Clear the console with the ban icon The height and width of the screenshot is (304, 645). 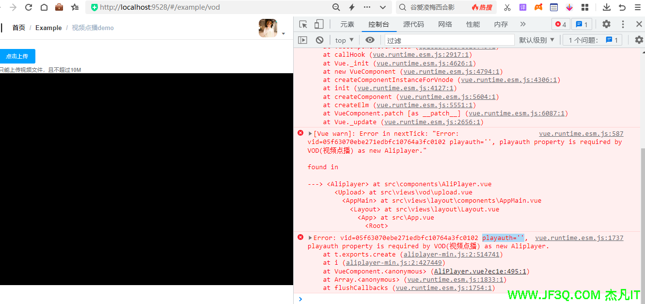[x=319, y=40]
